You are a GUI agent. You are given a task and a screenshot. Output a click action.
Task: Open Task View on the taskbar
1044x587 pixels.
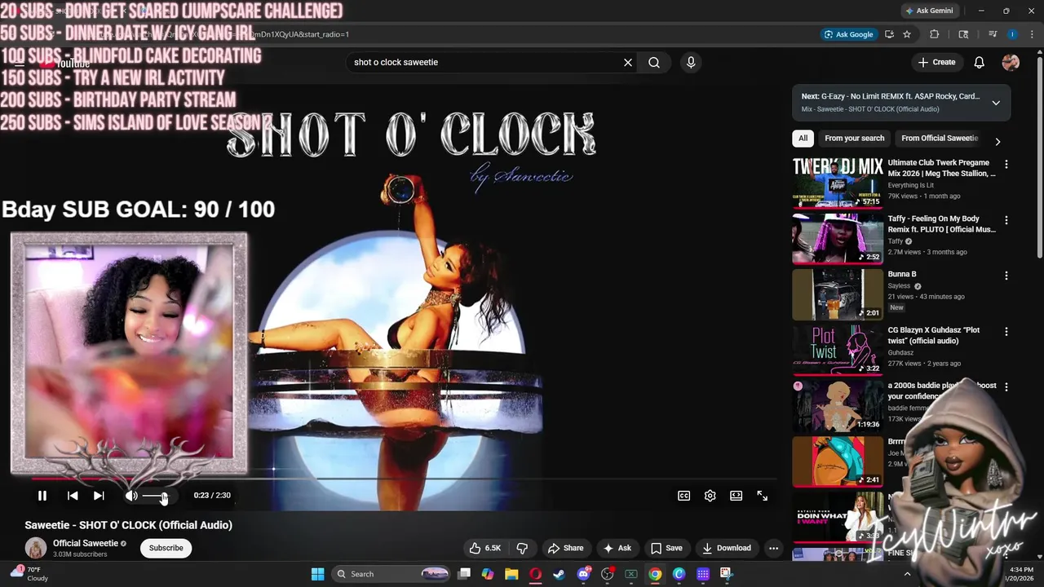tap(464, 574)
